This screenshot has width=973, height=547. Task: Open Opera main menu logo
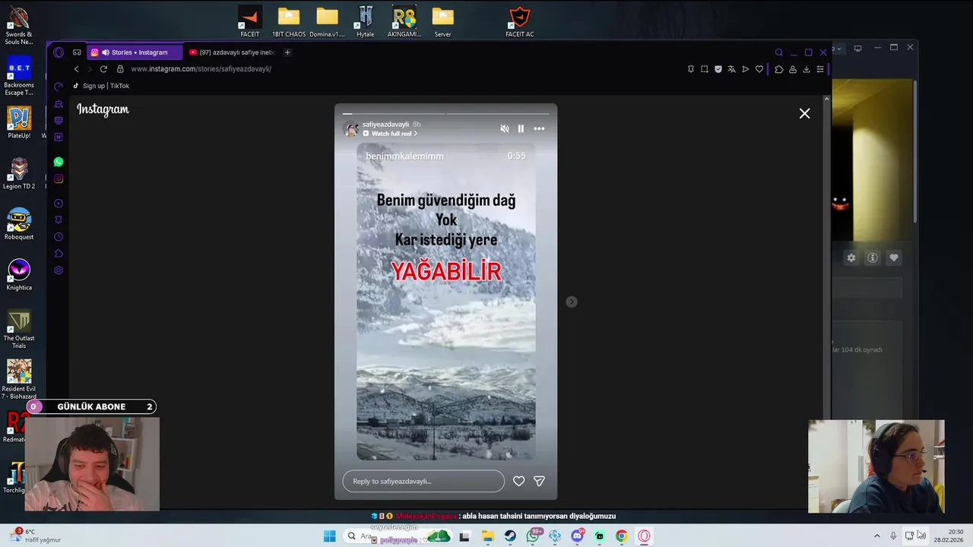pyautogui.click(x=59, y=52)
